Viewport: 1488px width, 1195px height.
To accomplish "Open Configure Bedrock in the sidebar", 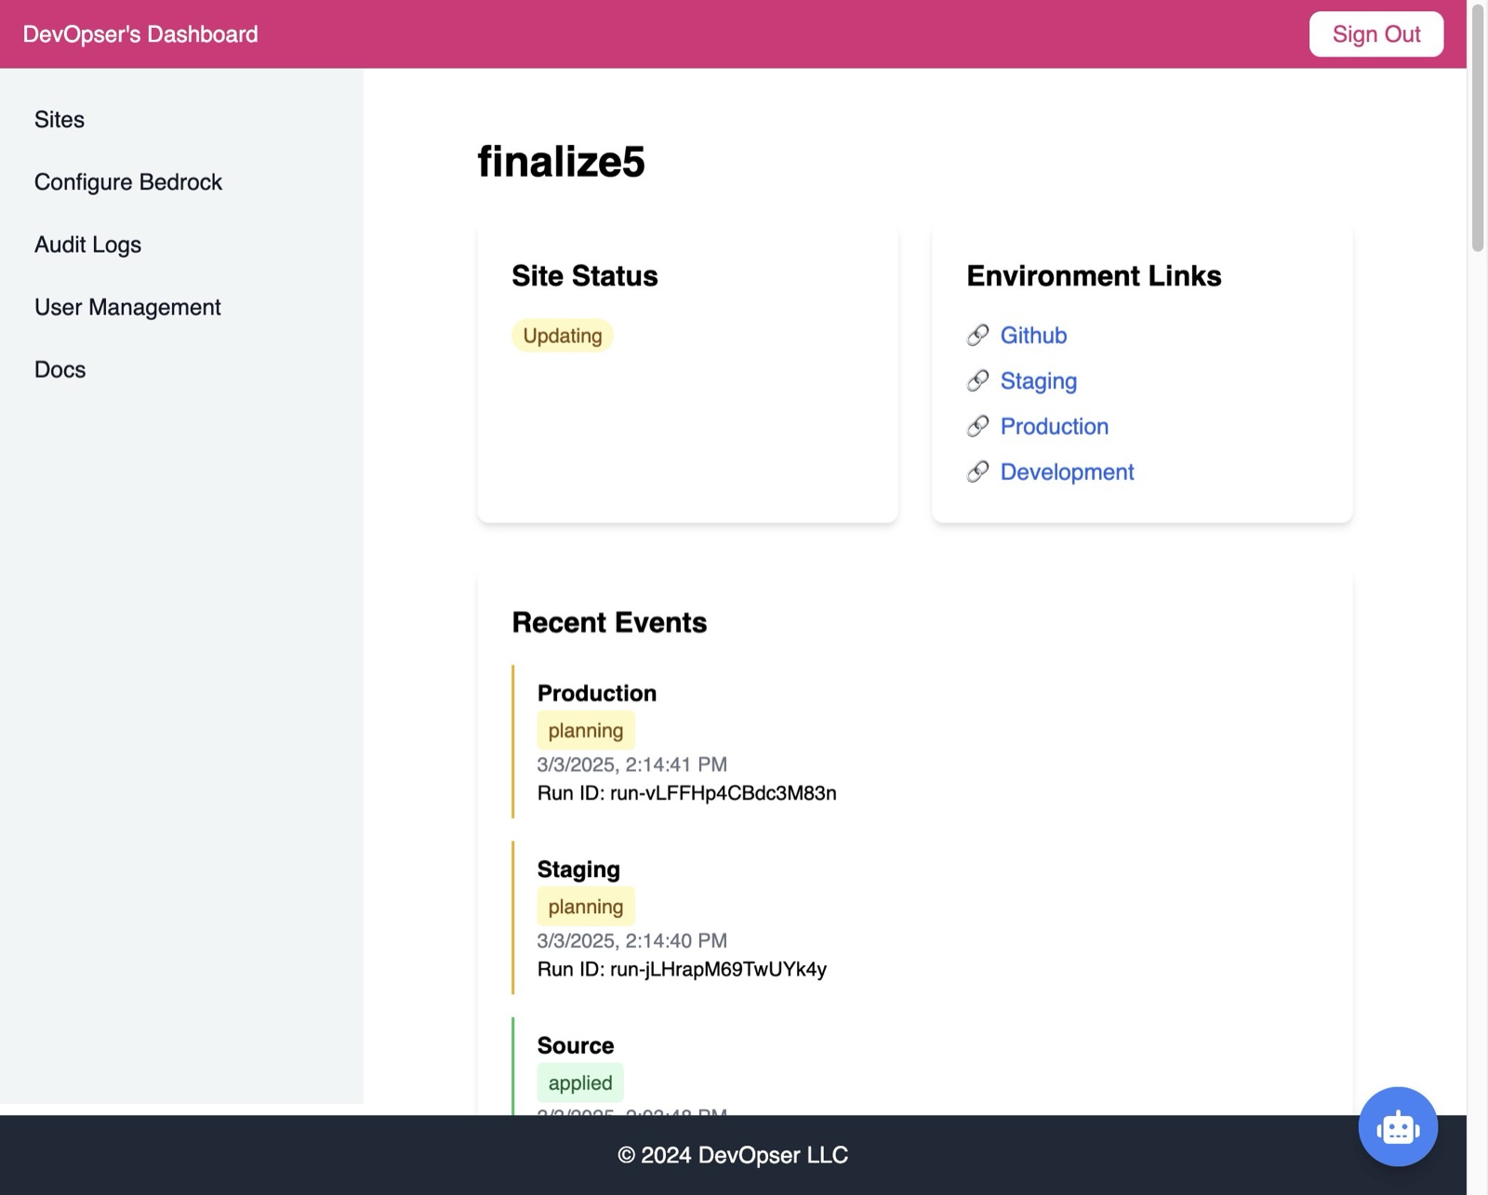I will 128,181.
